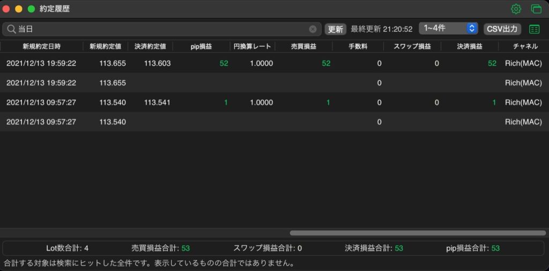Sort by 決済約定値 column header
Screen dimensions: 549x271
coord(150,46)
